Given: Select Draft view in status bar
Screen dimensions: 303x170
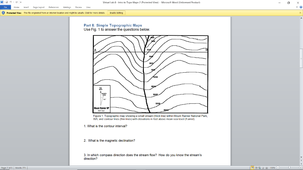Looking at the screenshot, I should pos(267,167).
